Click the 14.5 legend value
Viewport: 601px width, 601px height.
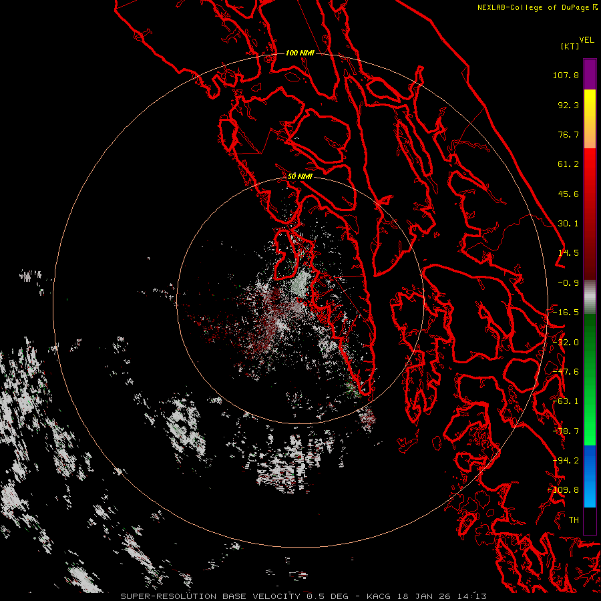[x=568, y=253]
